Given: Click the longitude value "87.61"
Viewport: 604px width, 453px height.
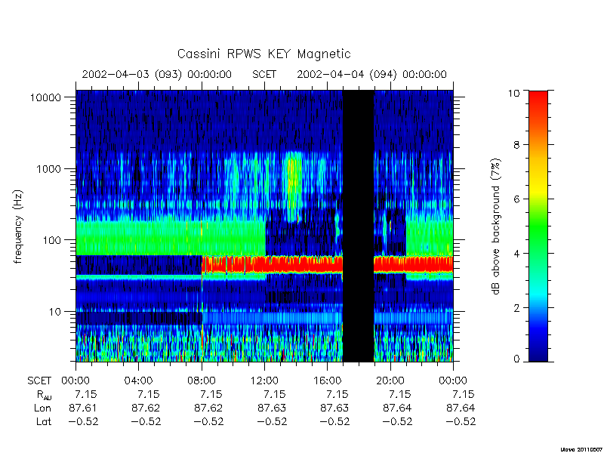Looking at the screenshot, I should pos(83,408).
